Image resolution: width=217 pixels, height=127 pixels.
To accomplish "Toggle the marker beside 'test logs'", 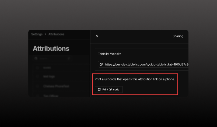I will click(x=37, y=76).
